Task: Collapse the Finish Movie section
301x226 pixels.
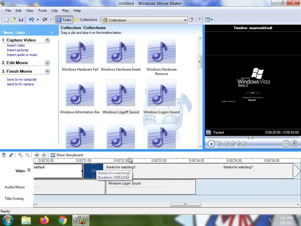Action: (x=47, y=71)
